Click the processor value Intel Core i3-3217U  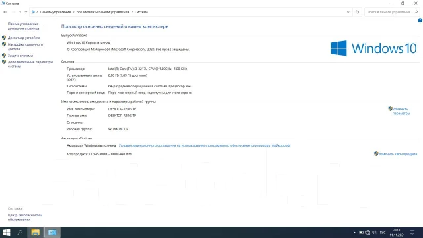pos(147,69)
